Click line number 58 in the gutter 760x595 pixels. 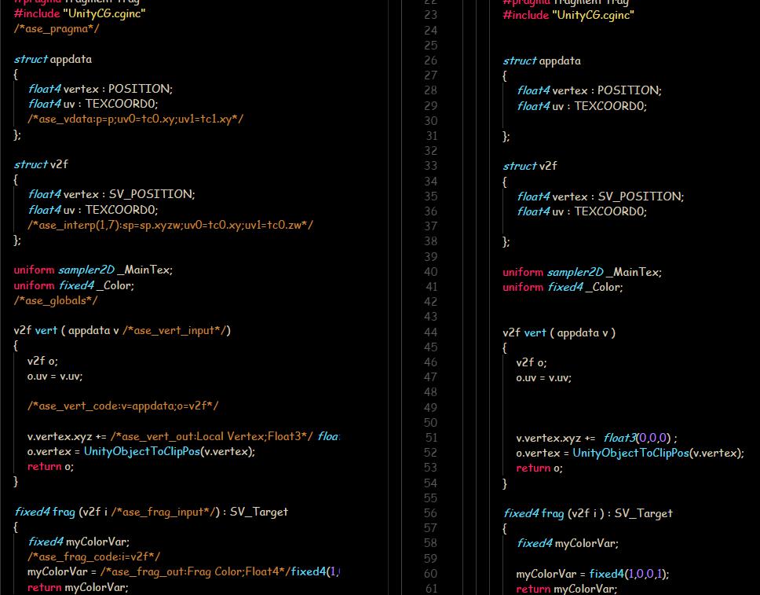click(x=430, y=543)
